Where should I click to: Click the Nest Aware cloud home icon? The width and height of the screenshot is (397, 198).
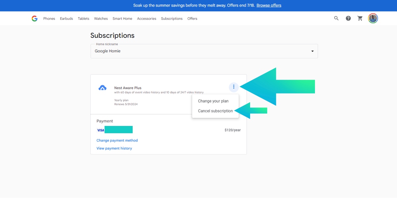pos(103,88)
